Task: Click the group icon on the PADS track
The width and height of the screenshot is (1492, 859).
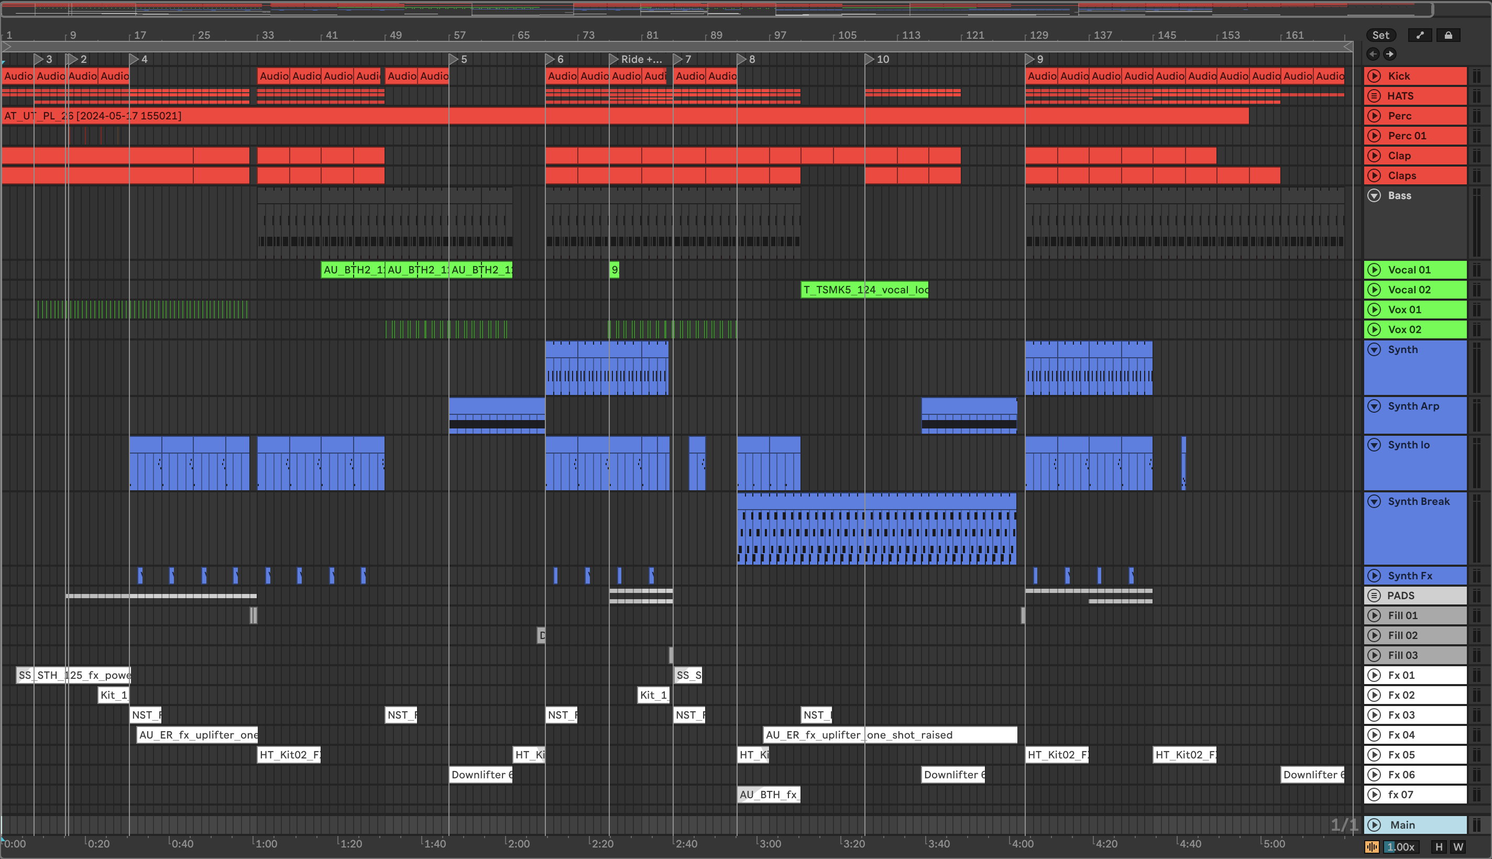Action: [1374, 596]
